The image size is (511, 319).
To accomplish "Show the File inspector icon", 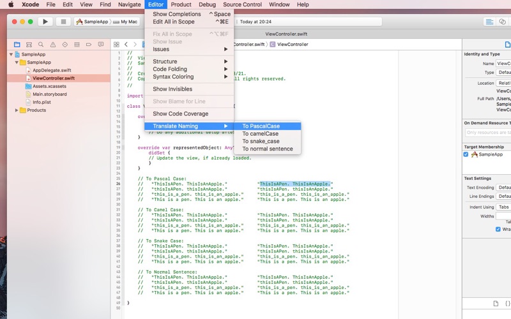I will pyautogui.click(x=507, y=45).
